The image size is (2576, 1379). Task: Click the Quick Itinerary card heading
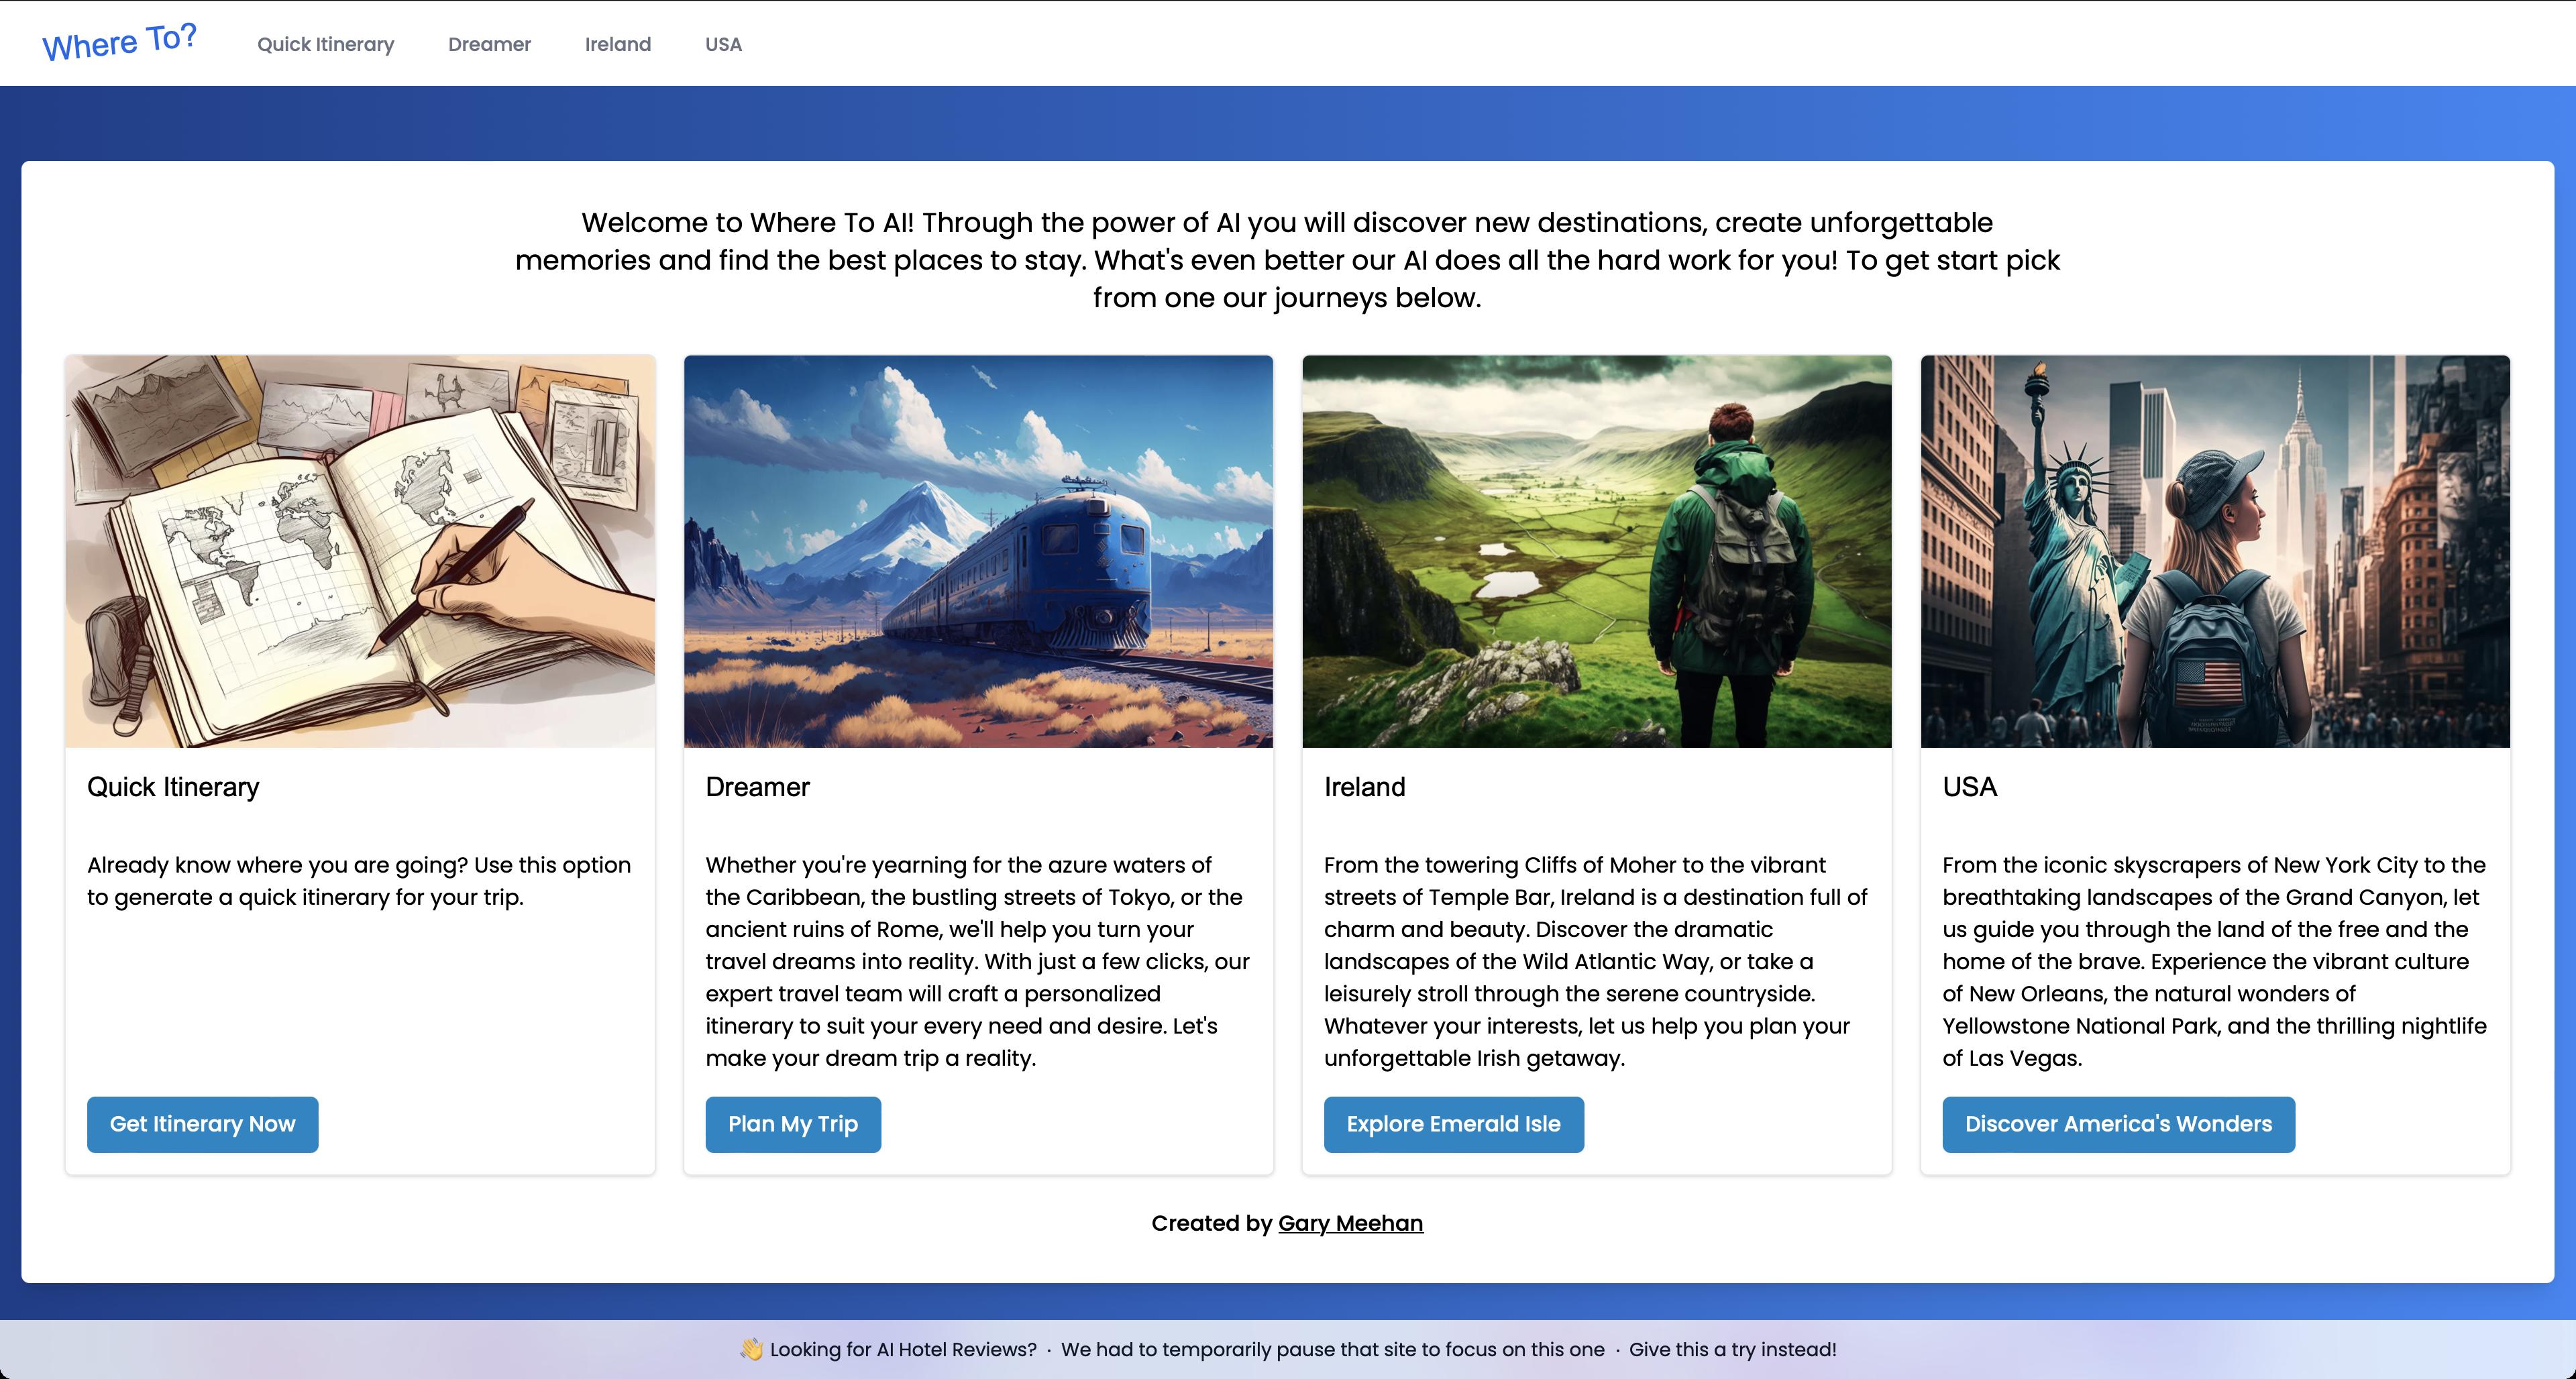(173, 787)
